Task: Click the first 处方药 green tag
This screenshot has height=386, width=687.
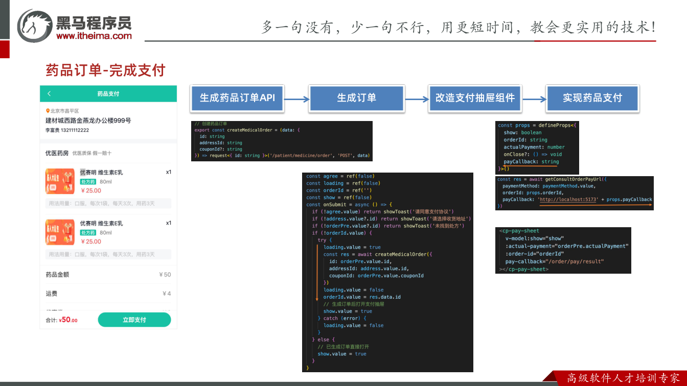Action: tap(88, 182)
